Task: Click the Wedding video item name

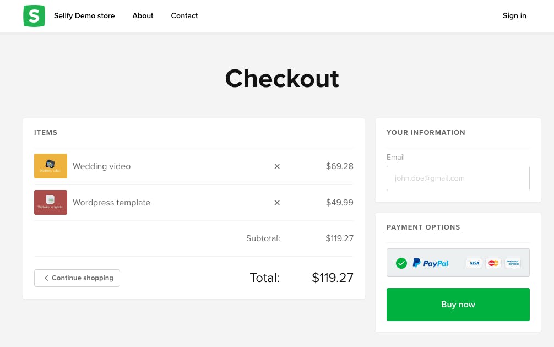Action: tap(102, 166)
